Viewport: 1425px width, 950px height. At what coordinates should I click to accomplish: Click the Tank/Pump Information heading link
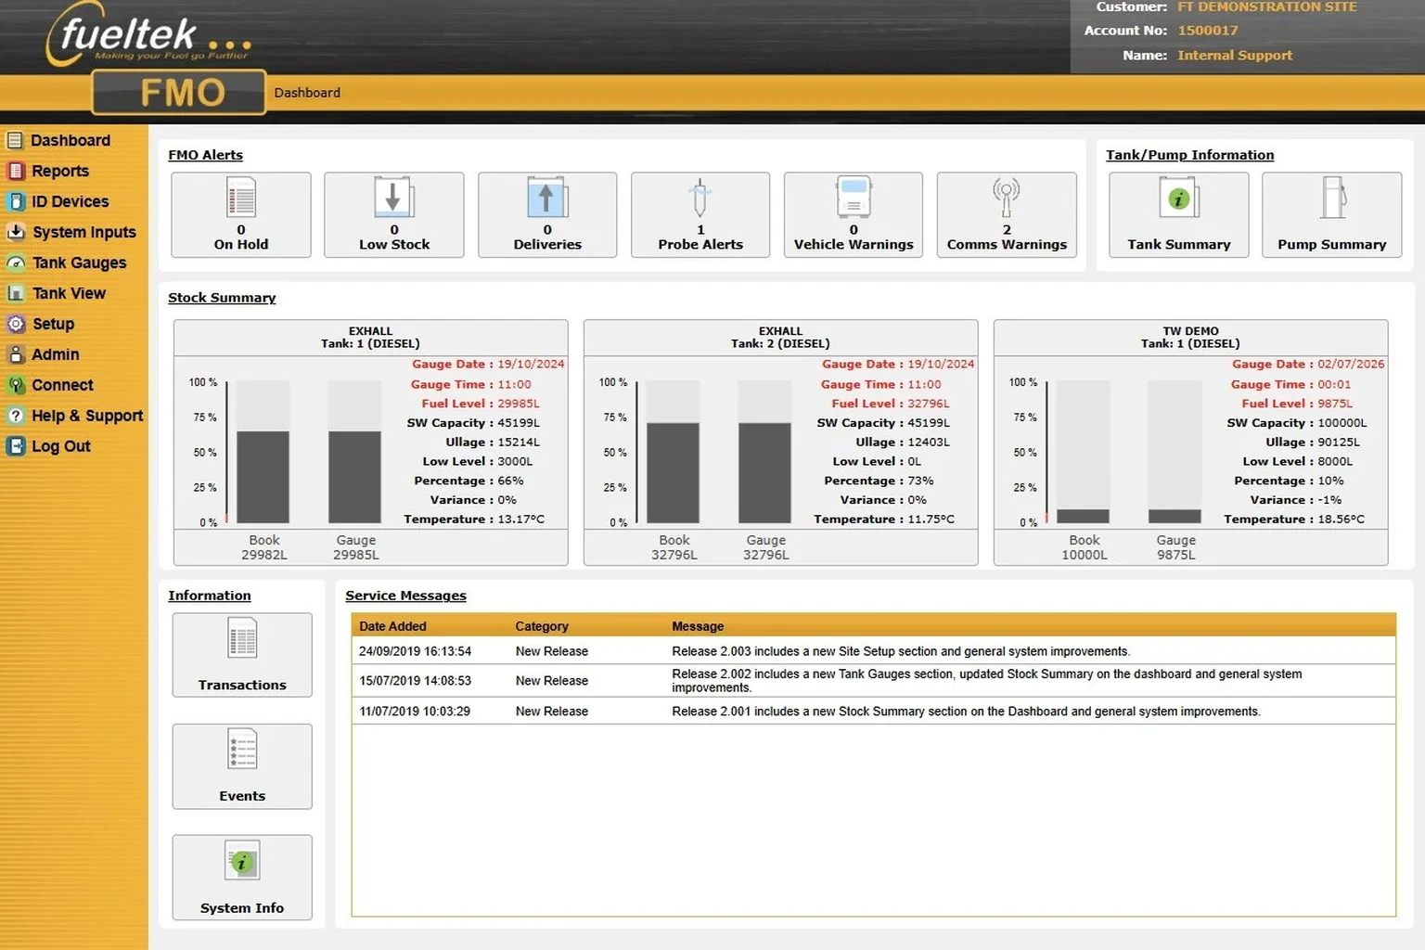tap(1189, 155)
